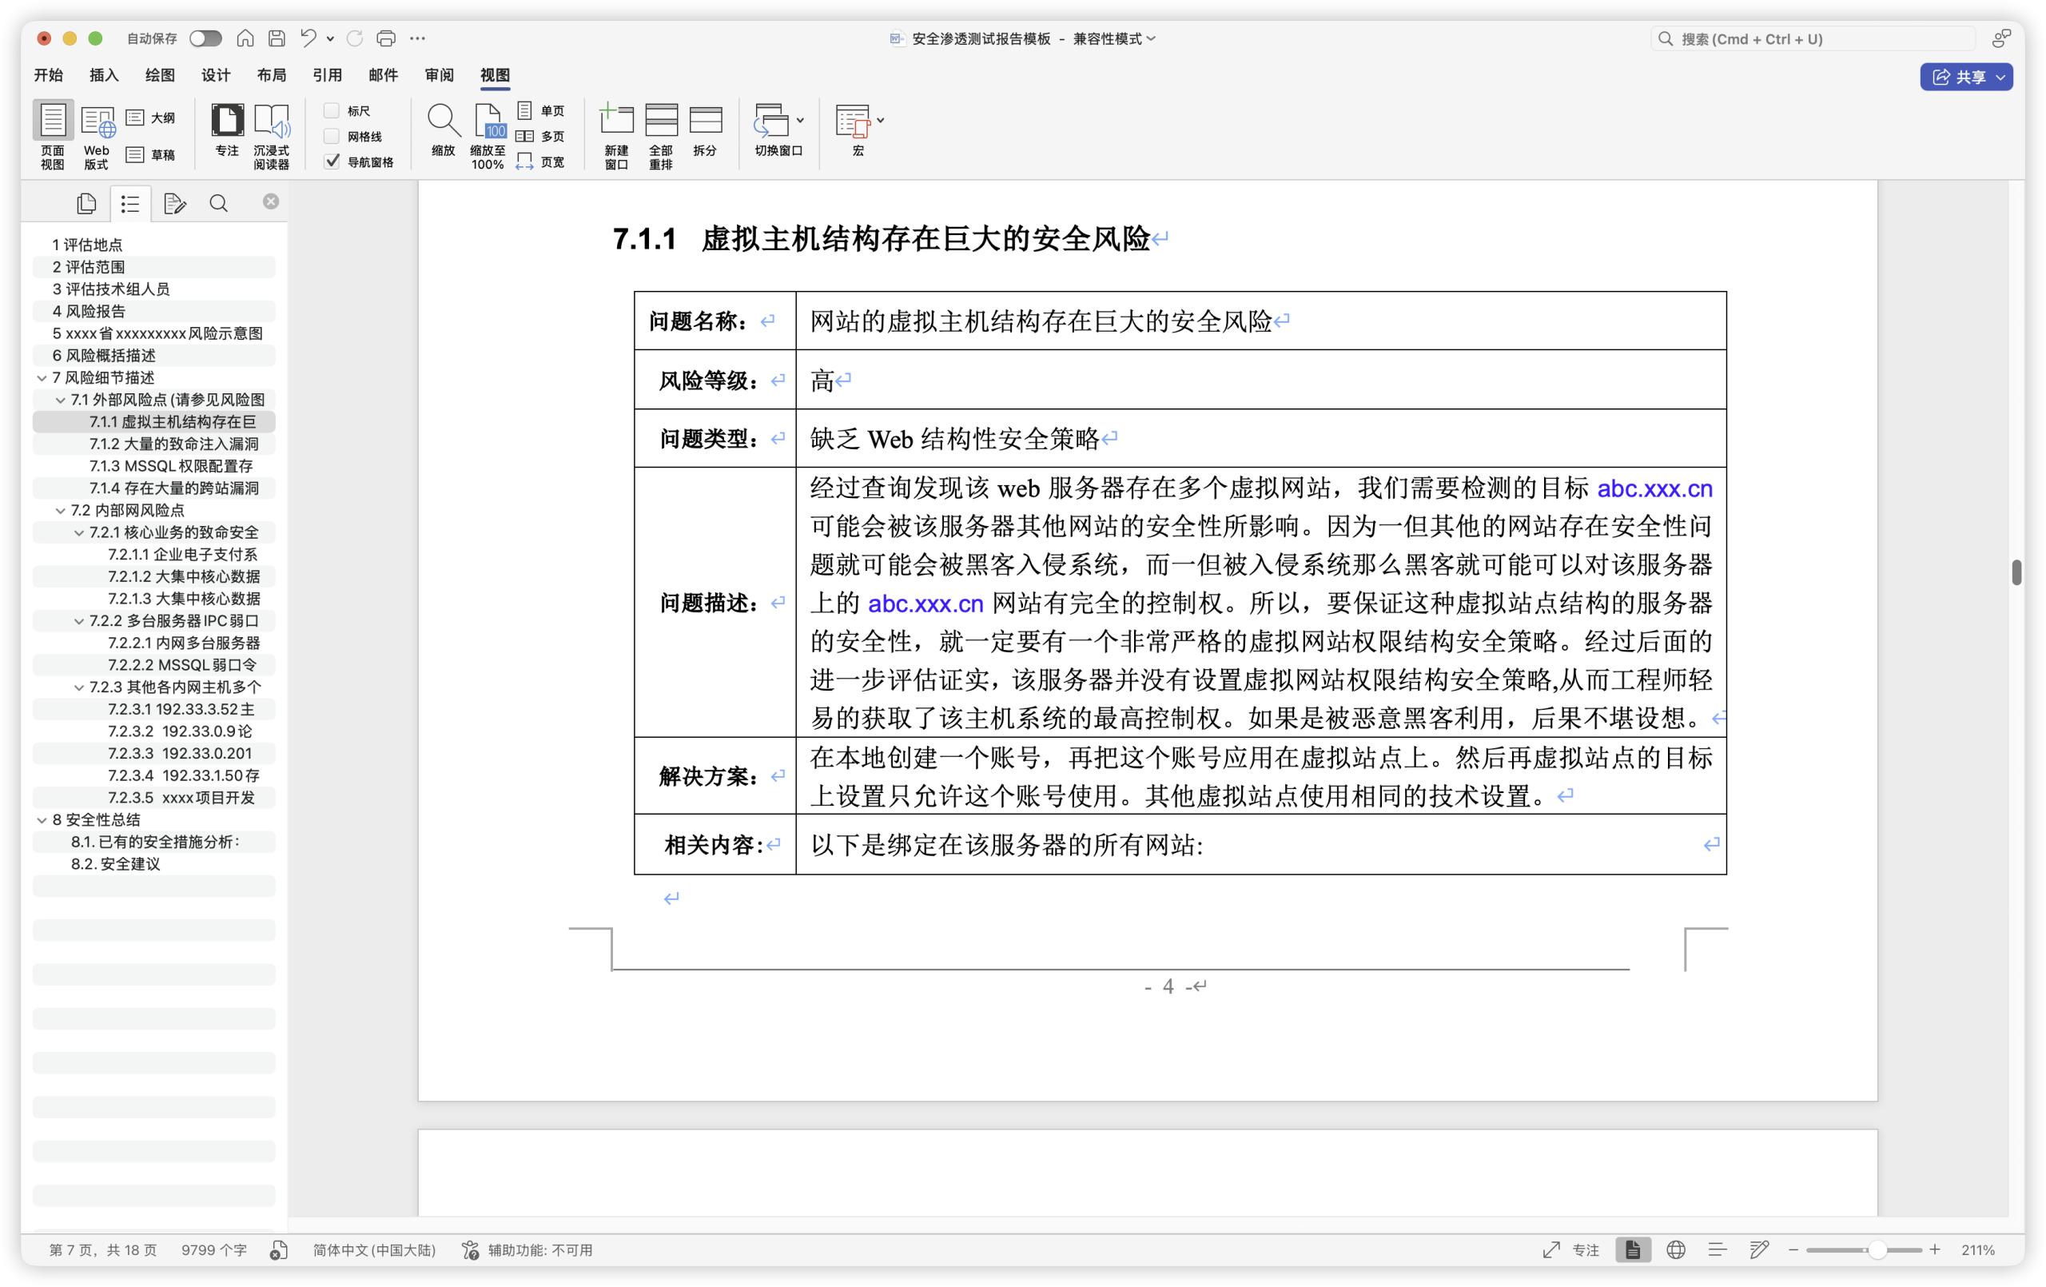This screenshot has width=2046, height=1287.
Task: Set zoom with 缩放至 100% button
Action: pos(486,136)
